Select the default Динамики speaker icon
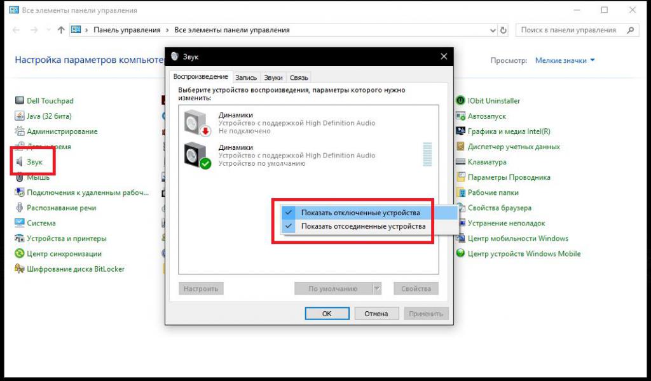The width and height of the screenshot is (651, 381). [x=197, y=155]
